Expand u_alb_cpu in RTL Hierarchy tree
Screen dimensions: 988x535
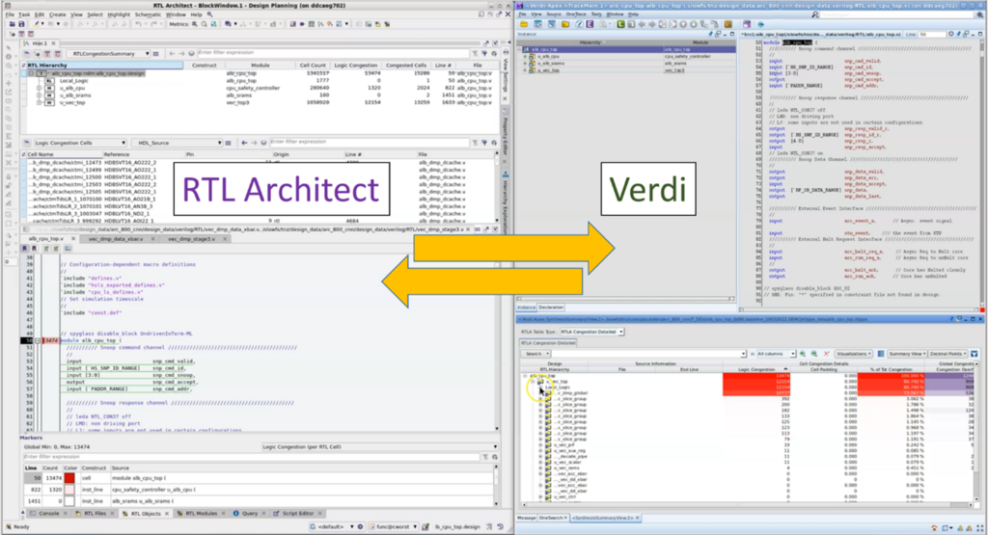coord(39,88)
